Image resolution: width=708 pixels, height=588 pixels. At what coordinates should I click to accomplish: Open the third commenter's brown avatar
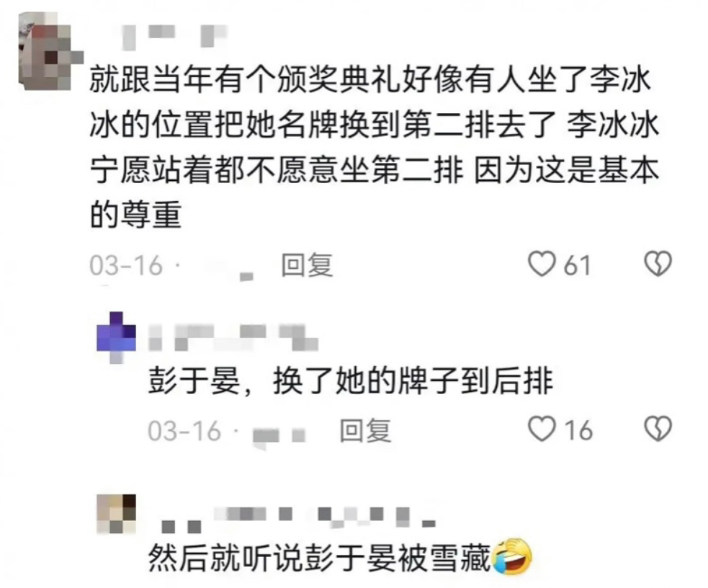click(x=117, y=514)
